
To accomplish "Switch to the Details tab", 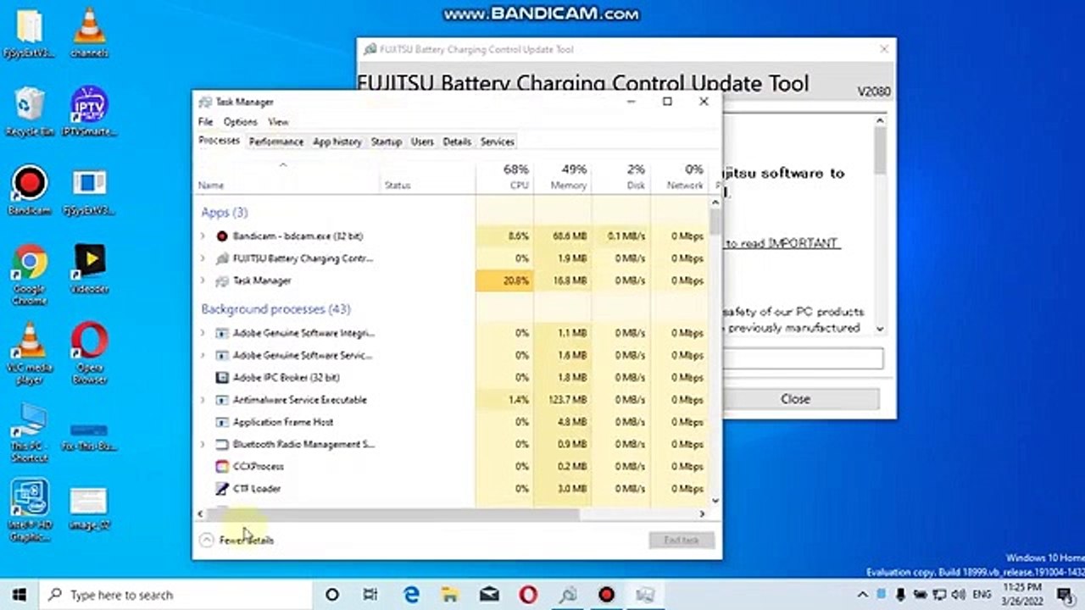I will [x=457, y=141].
